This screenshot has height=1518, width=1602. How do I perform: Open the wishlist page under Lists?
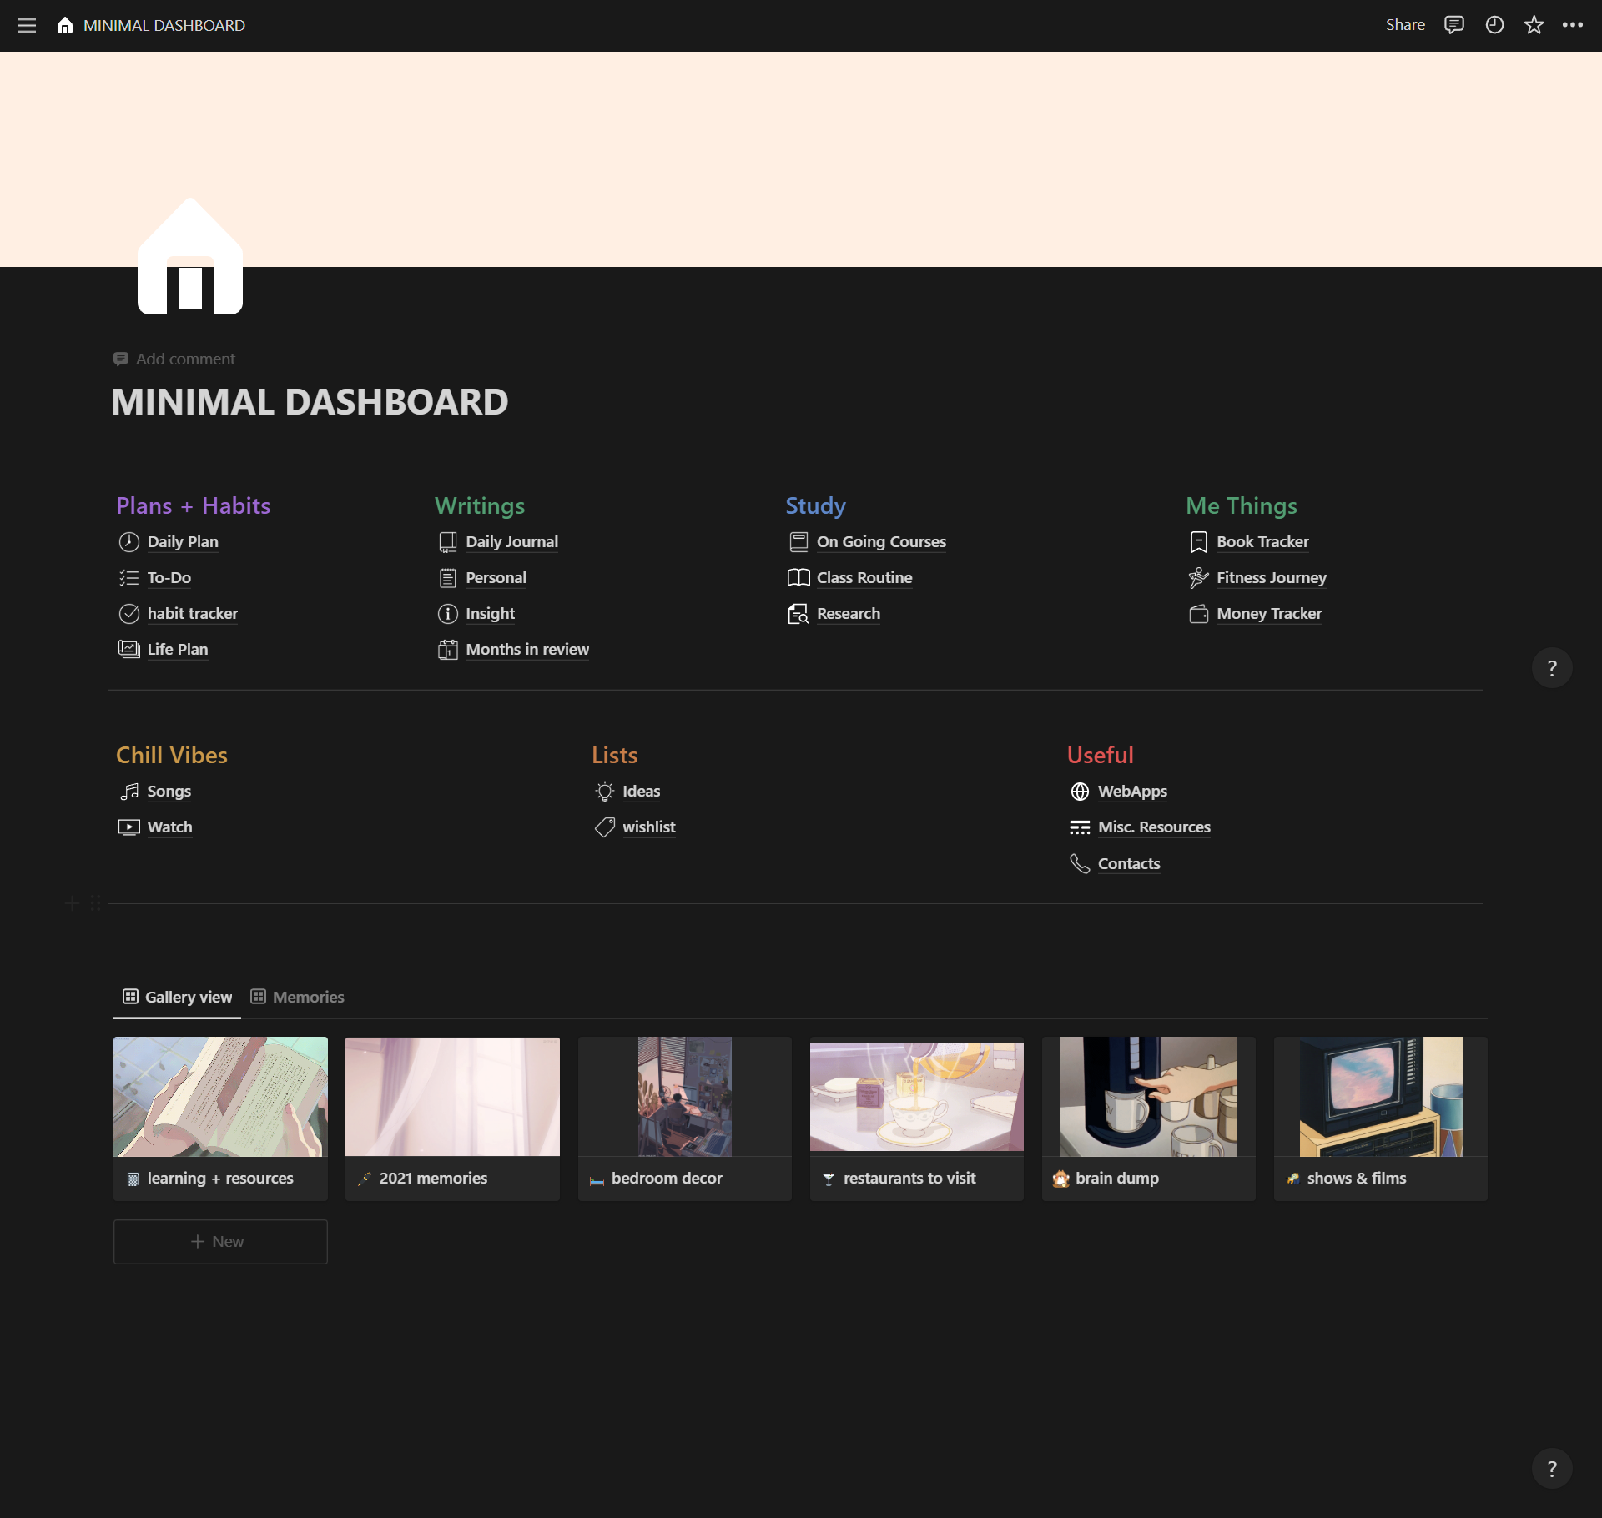click(x=649, y=827)
